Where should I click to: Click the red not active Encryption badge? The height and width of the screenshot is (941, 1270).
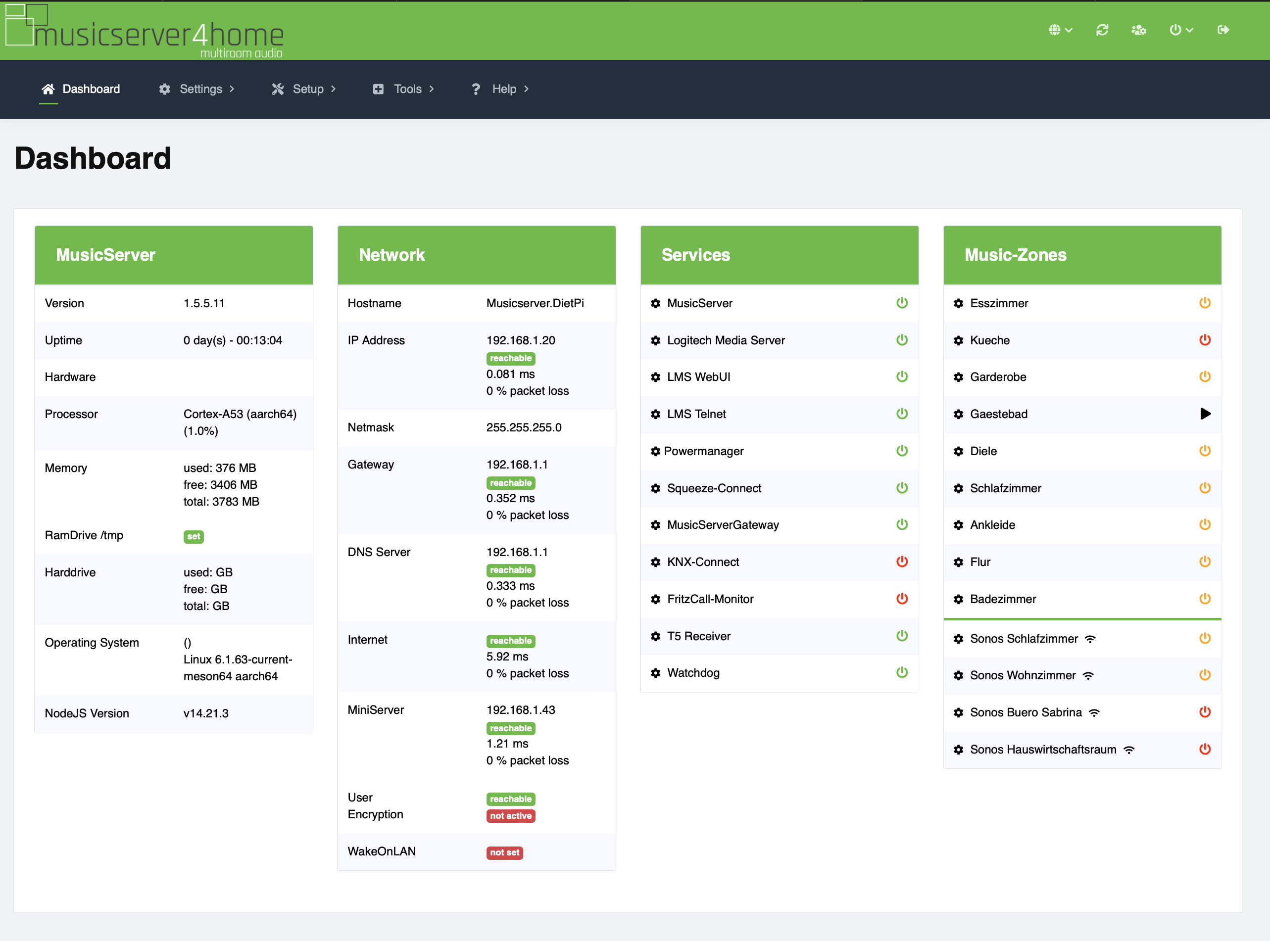[510, 816]
